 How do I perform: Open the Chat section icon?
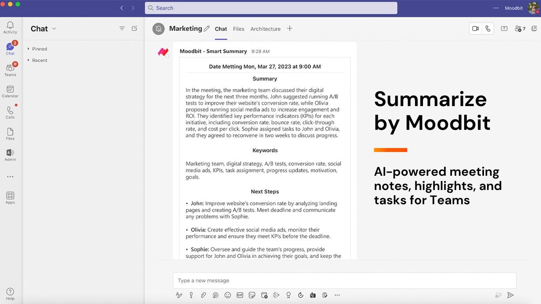[10, 49]
